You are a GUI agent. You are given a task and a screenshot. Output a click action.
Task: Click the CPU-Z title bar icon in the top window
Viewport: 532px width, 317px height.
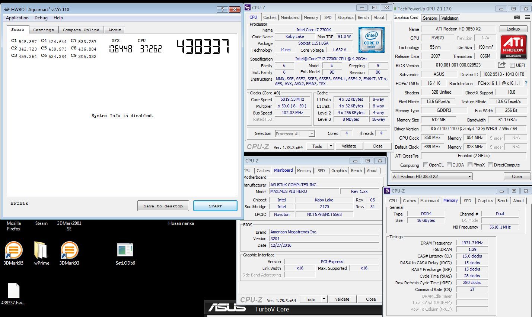click(248, 7)
